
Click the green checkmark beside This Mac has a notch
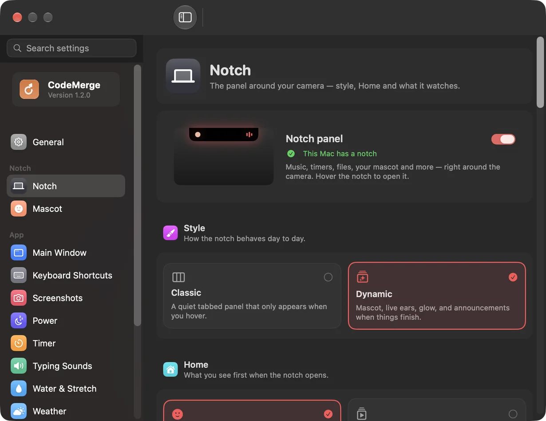(291, 154)
